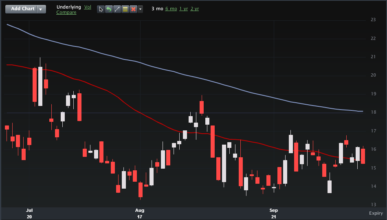Expand the drawing tools dropdown arrow

(x=141, y=9)
